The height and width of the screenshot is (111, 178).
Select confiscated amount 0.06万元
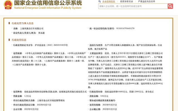[104, 96]
